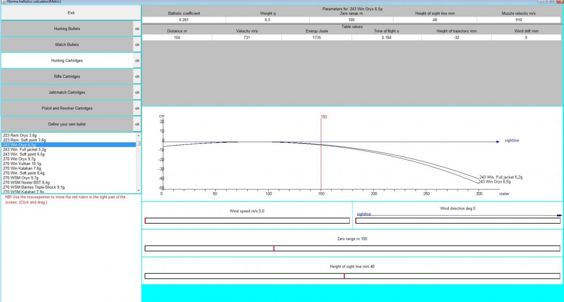Click ok beside Define your own bullet
The width and height of the screenshot is (564, 302).
(x=137, y=124)
